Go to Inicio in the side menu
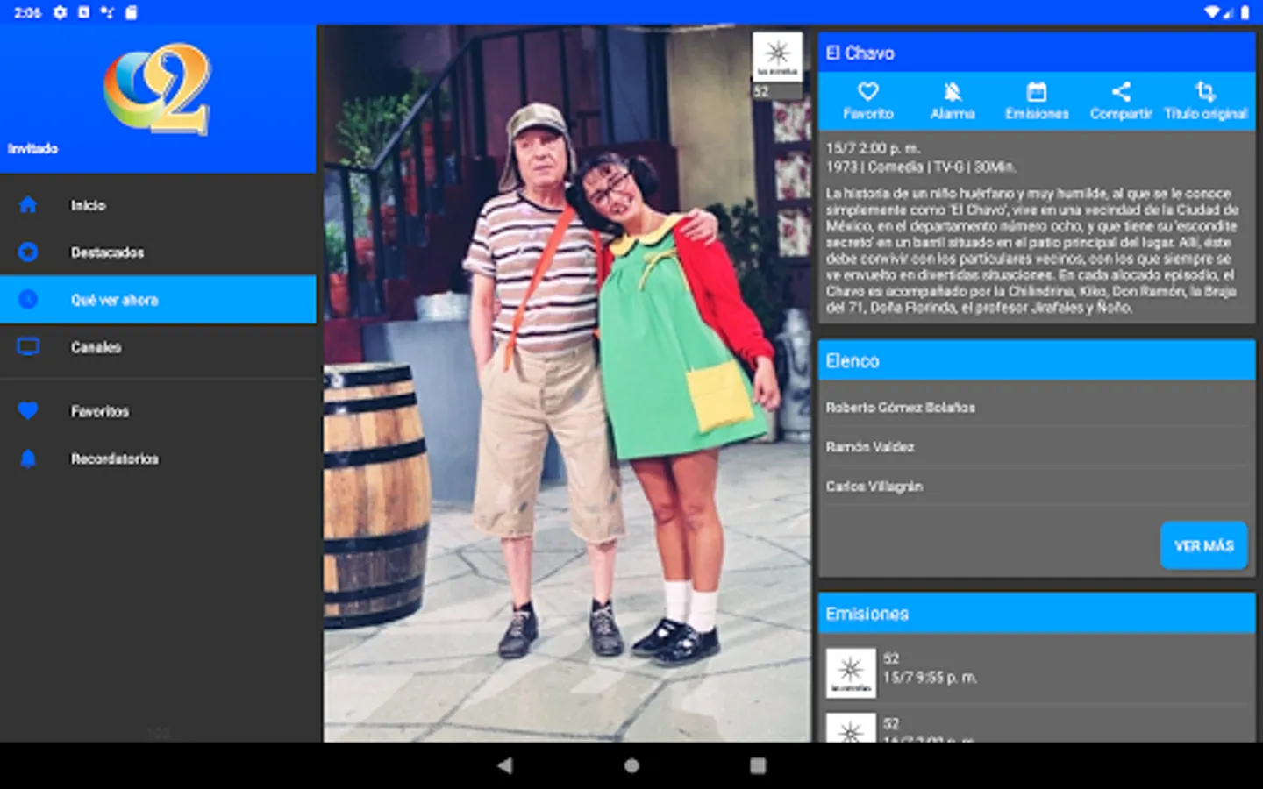1263x789 pixels. click(x=158, y=205)
